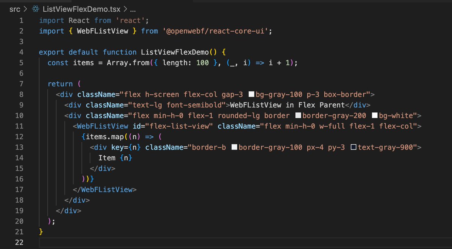Viewport: 452px width, 249px height.
Task: Click the opening <WebFListView tag on line 11
Action: [x=101, y=126]
